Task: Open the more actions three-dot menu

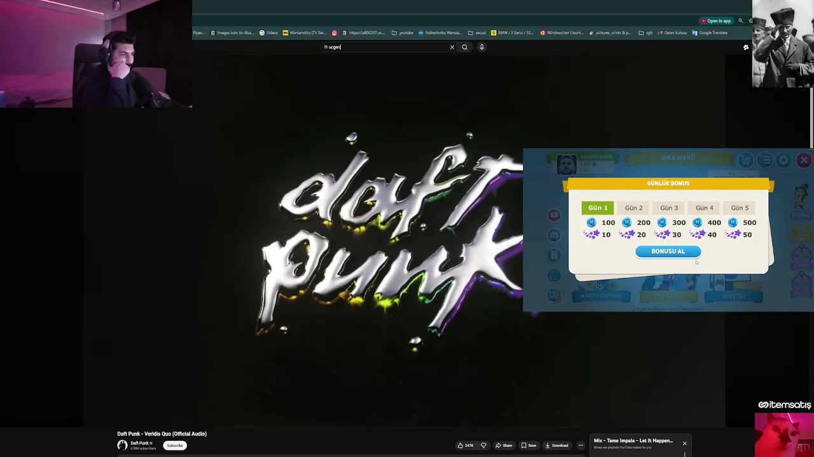Action: point(581,446)
